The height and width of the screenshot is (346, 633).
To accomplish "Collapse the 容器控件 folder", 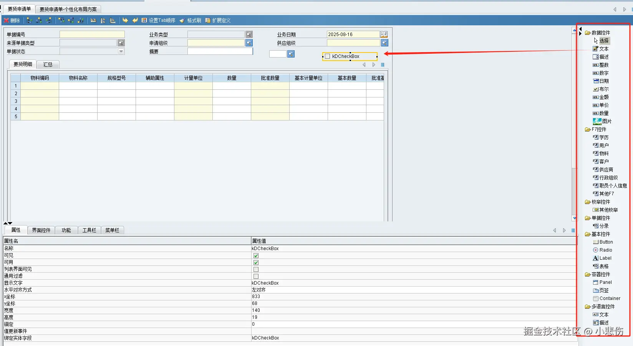I will coord(588,275).
